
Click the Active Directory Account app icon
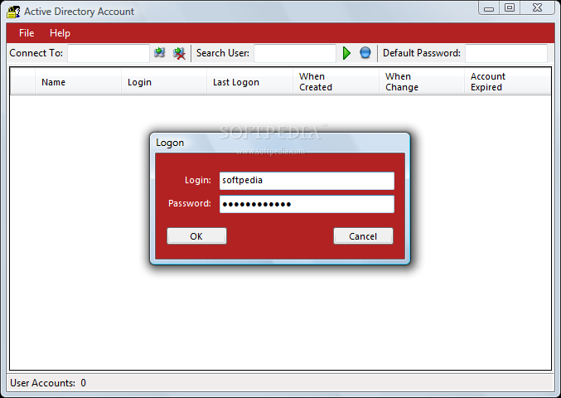click(13, 12)
